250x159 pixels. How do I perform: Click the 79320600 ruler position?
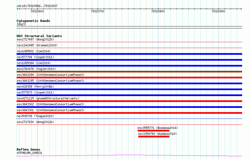click(37, 11)
